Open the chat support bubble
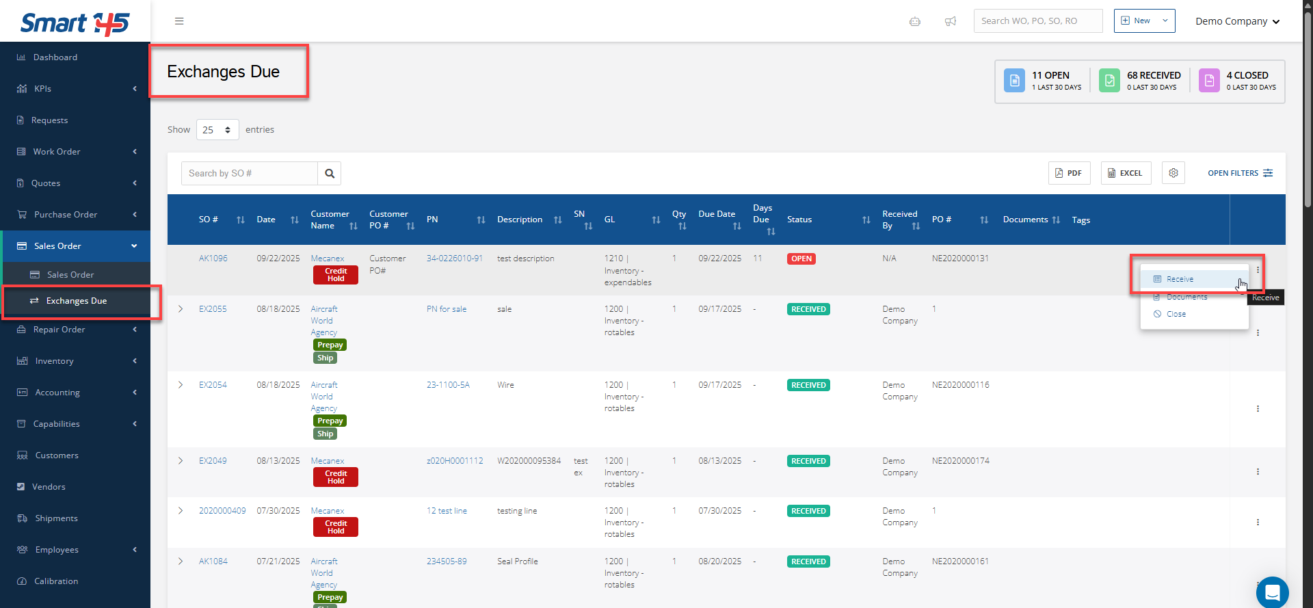 tap(1272, 592)
